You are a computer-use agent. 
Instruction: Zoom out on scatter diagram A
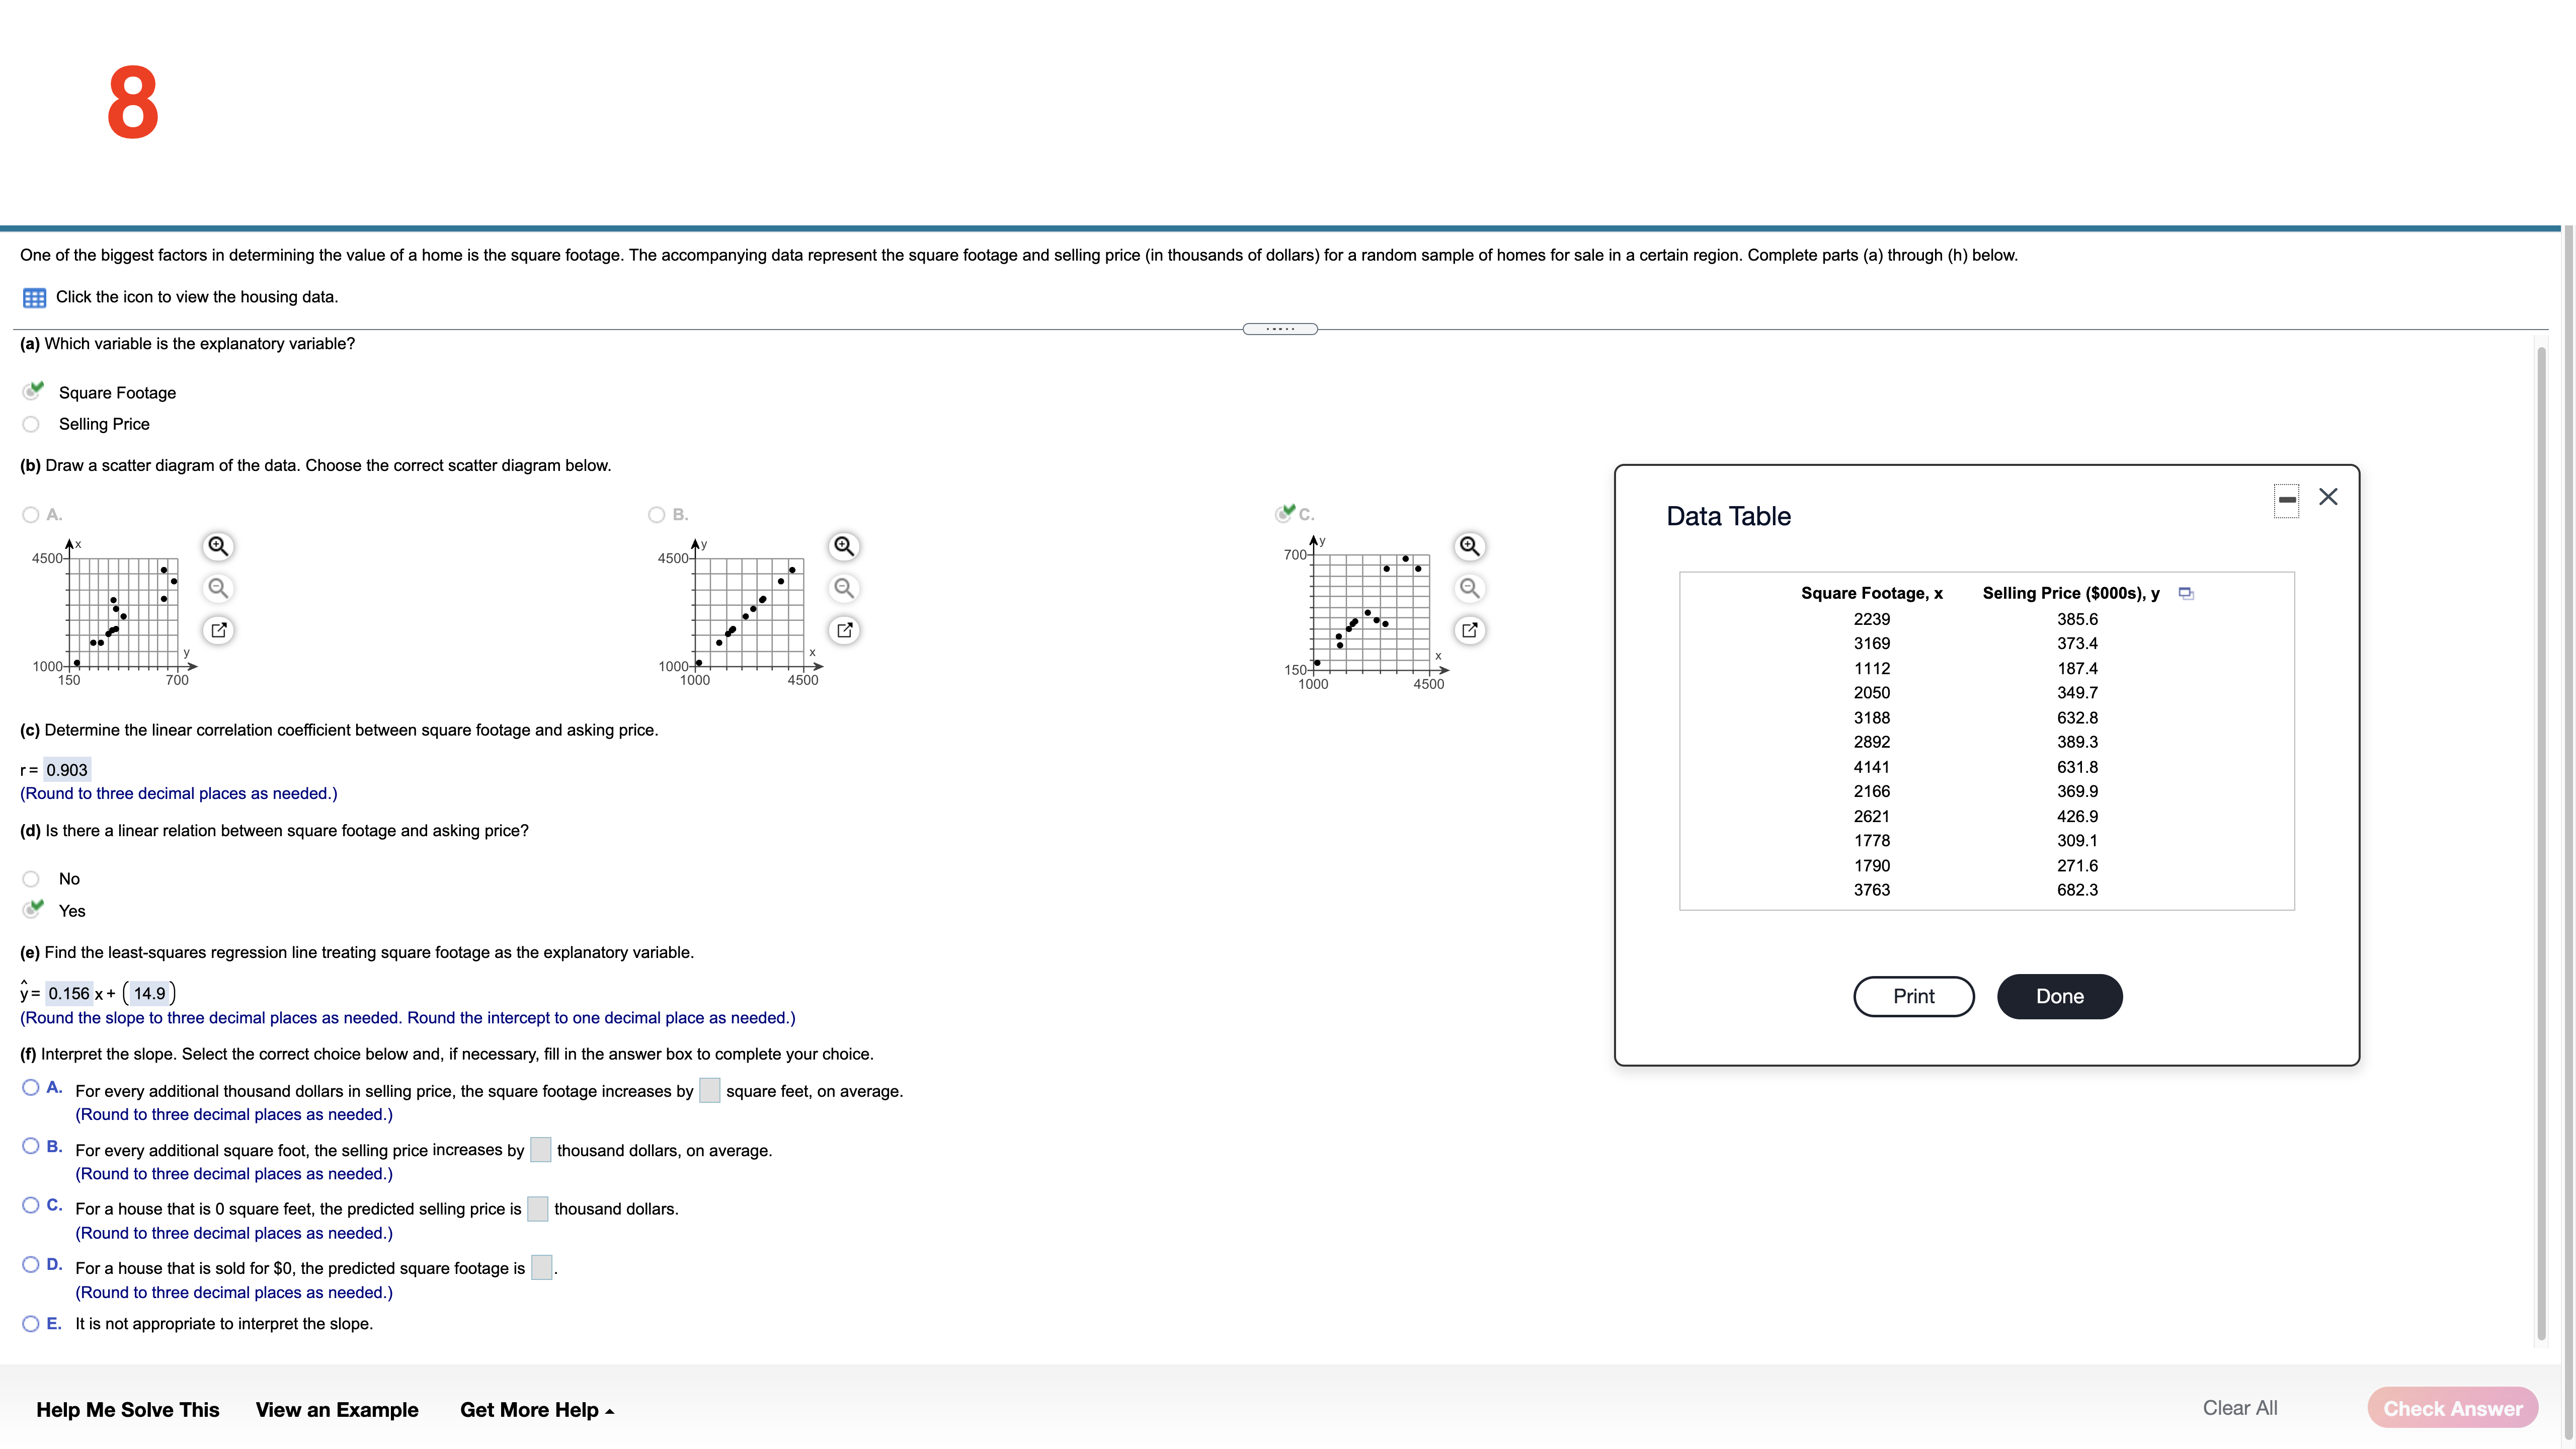coord(218,588)
